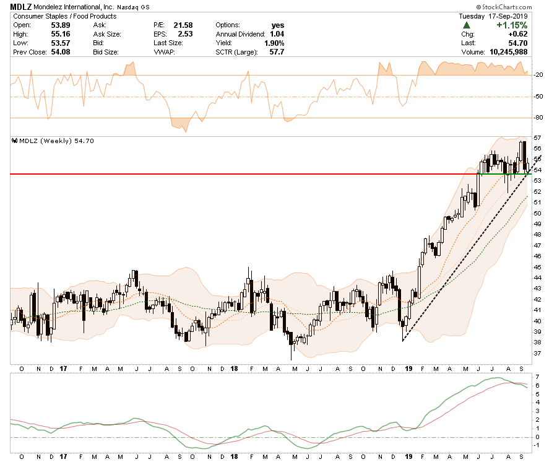Click the -20 level label on the oscillator
Image resolution: width=557 pixels, height=462 pixels.
click(538, 75)
